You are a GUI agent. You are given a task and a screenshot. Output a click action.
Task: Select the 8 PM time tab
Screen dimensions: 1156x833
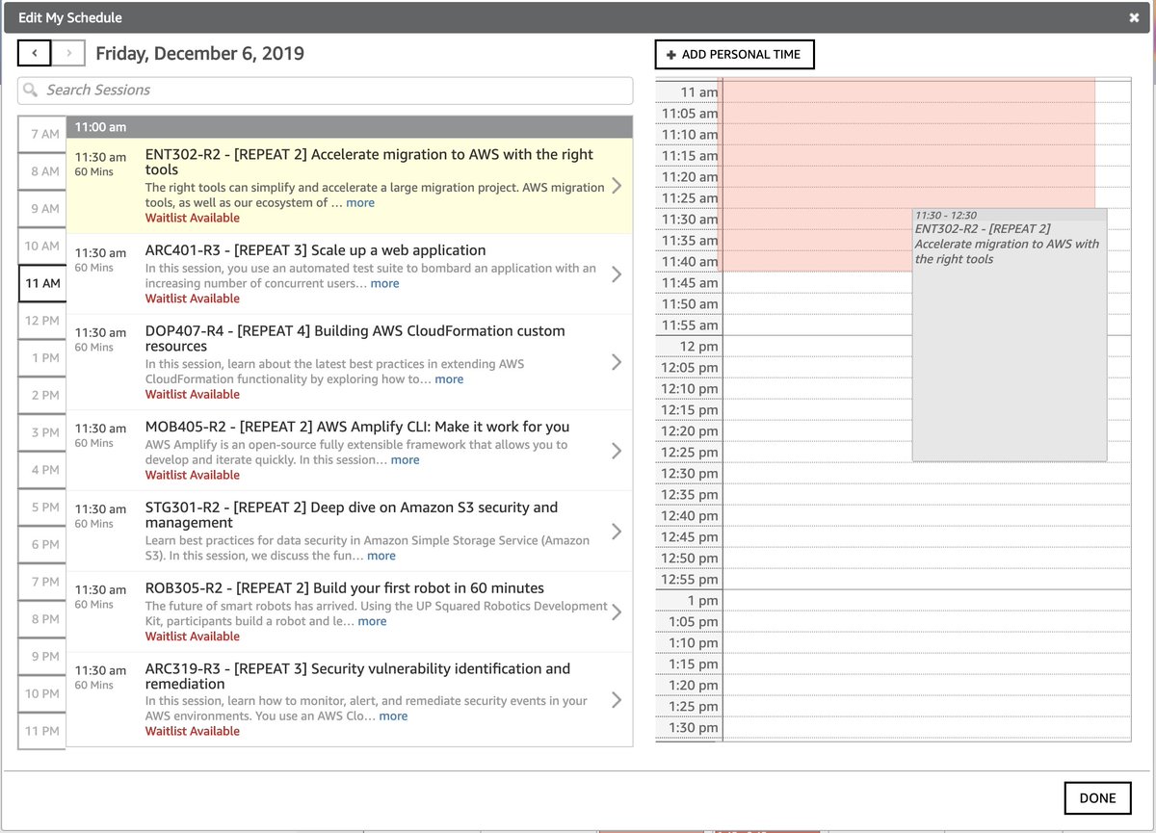[x=42, y=619]
